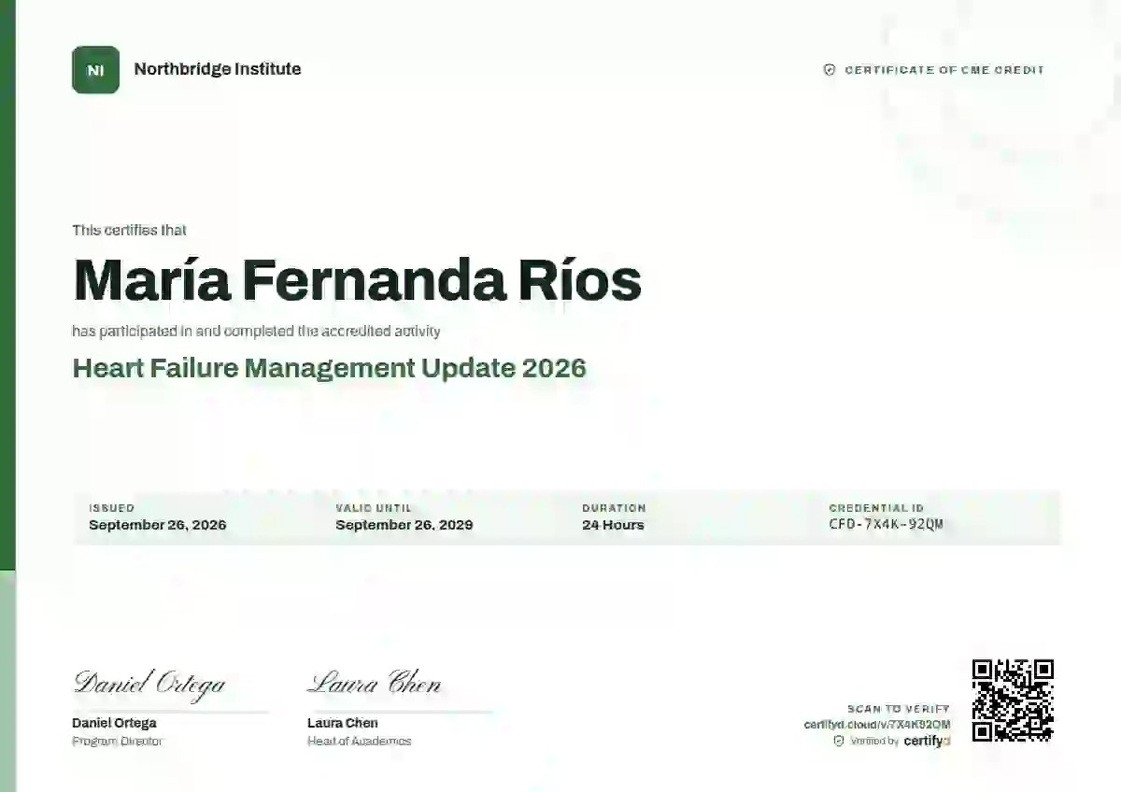Image resolution: width=1121 pixels, height=792 pixels.
Task: Click the Head of Academics title
Action: tap(360, 742)
